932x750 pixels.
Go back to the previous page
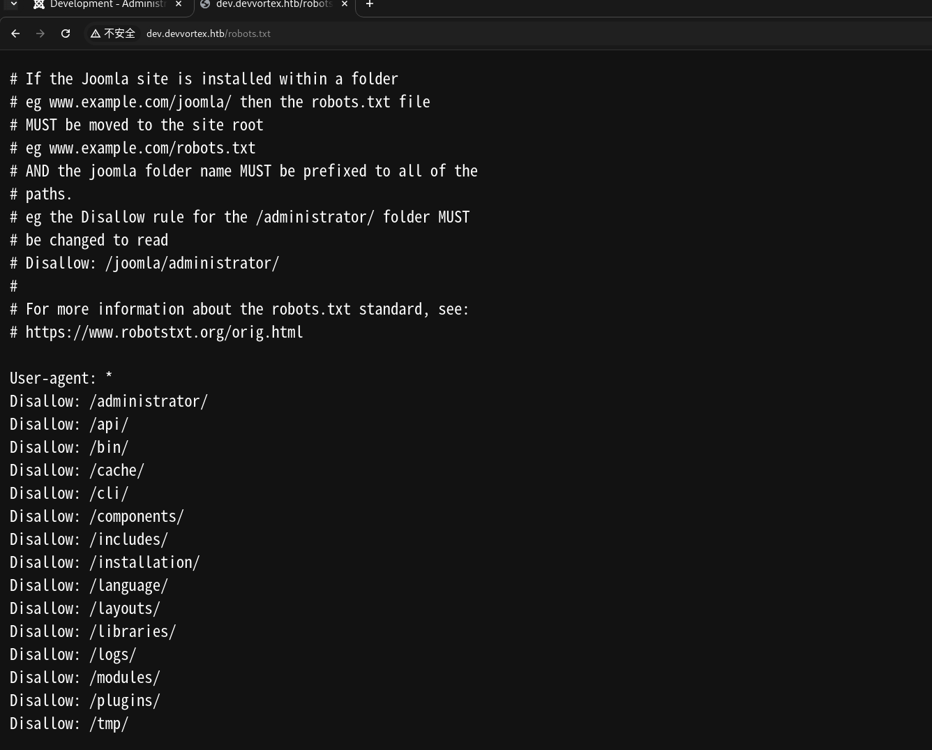[x=15, y=33]
